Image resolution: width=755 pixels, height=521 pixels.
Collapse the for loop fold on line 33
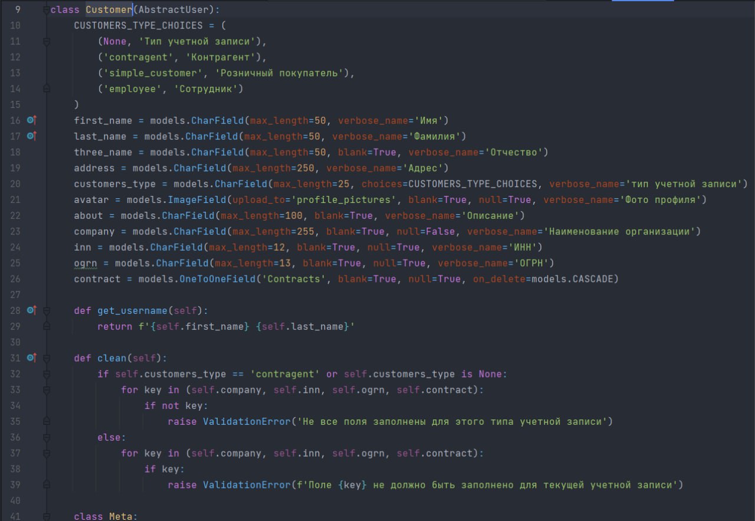click(x=47, y=389)
